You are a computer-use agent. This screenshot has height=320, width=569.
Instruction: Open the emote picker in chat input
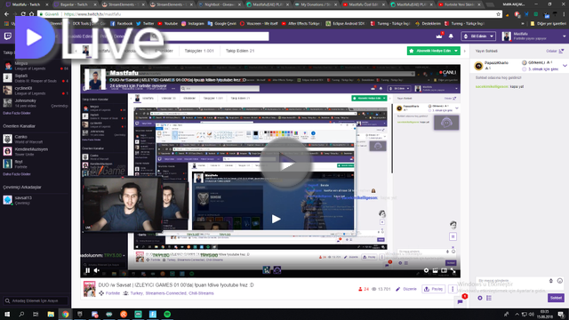(560, 281)
